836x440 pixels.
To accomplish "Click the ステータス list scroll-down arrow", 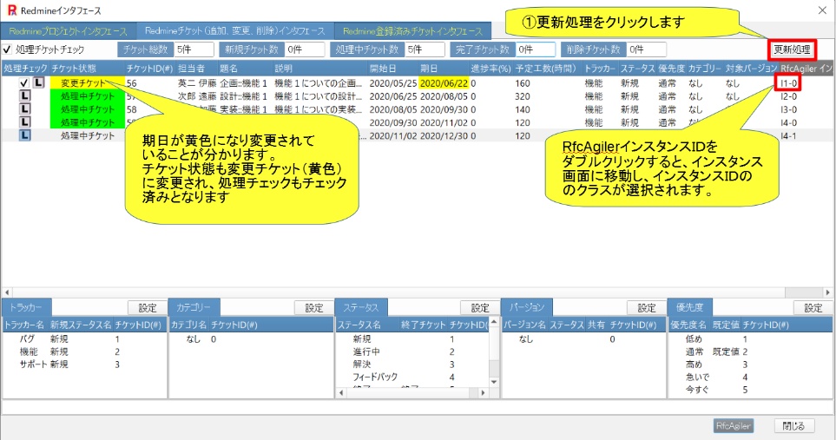I will click(x=494, y=381).
